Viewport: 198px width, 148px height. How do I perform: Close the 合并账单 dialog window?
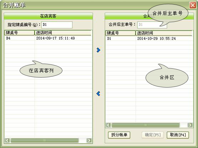[x=193, y=5]
